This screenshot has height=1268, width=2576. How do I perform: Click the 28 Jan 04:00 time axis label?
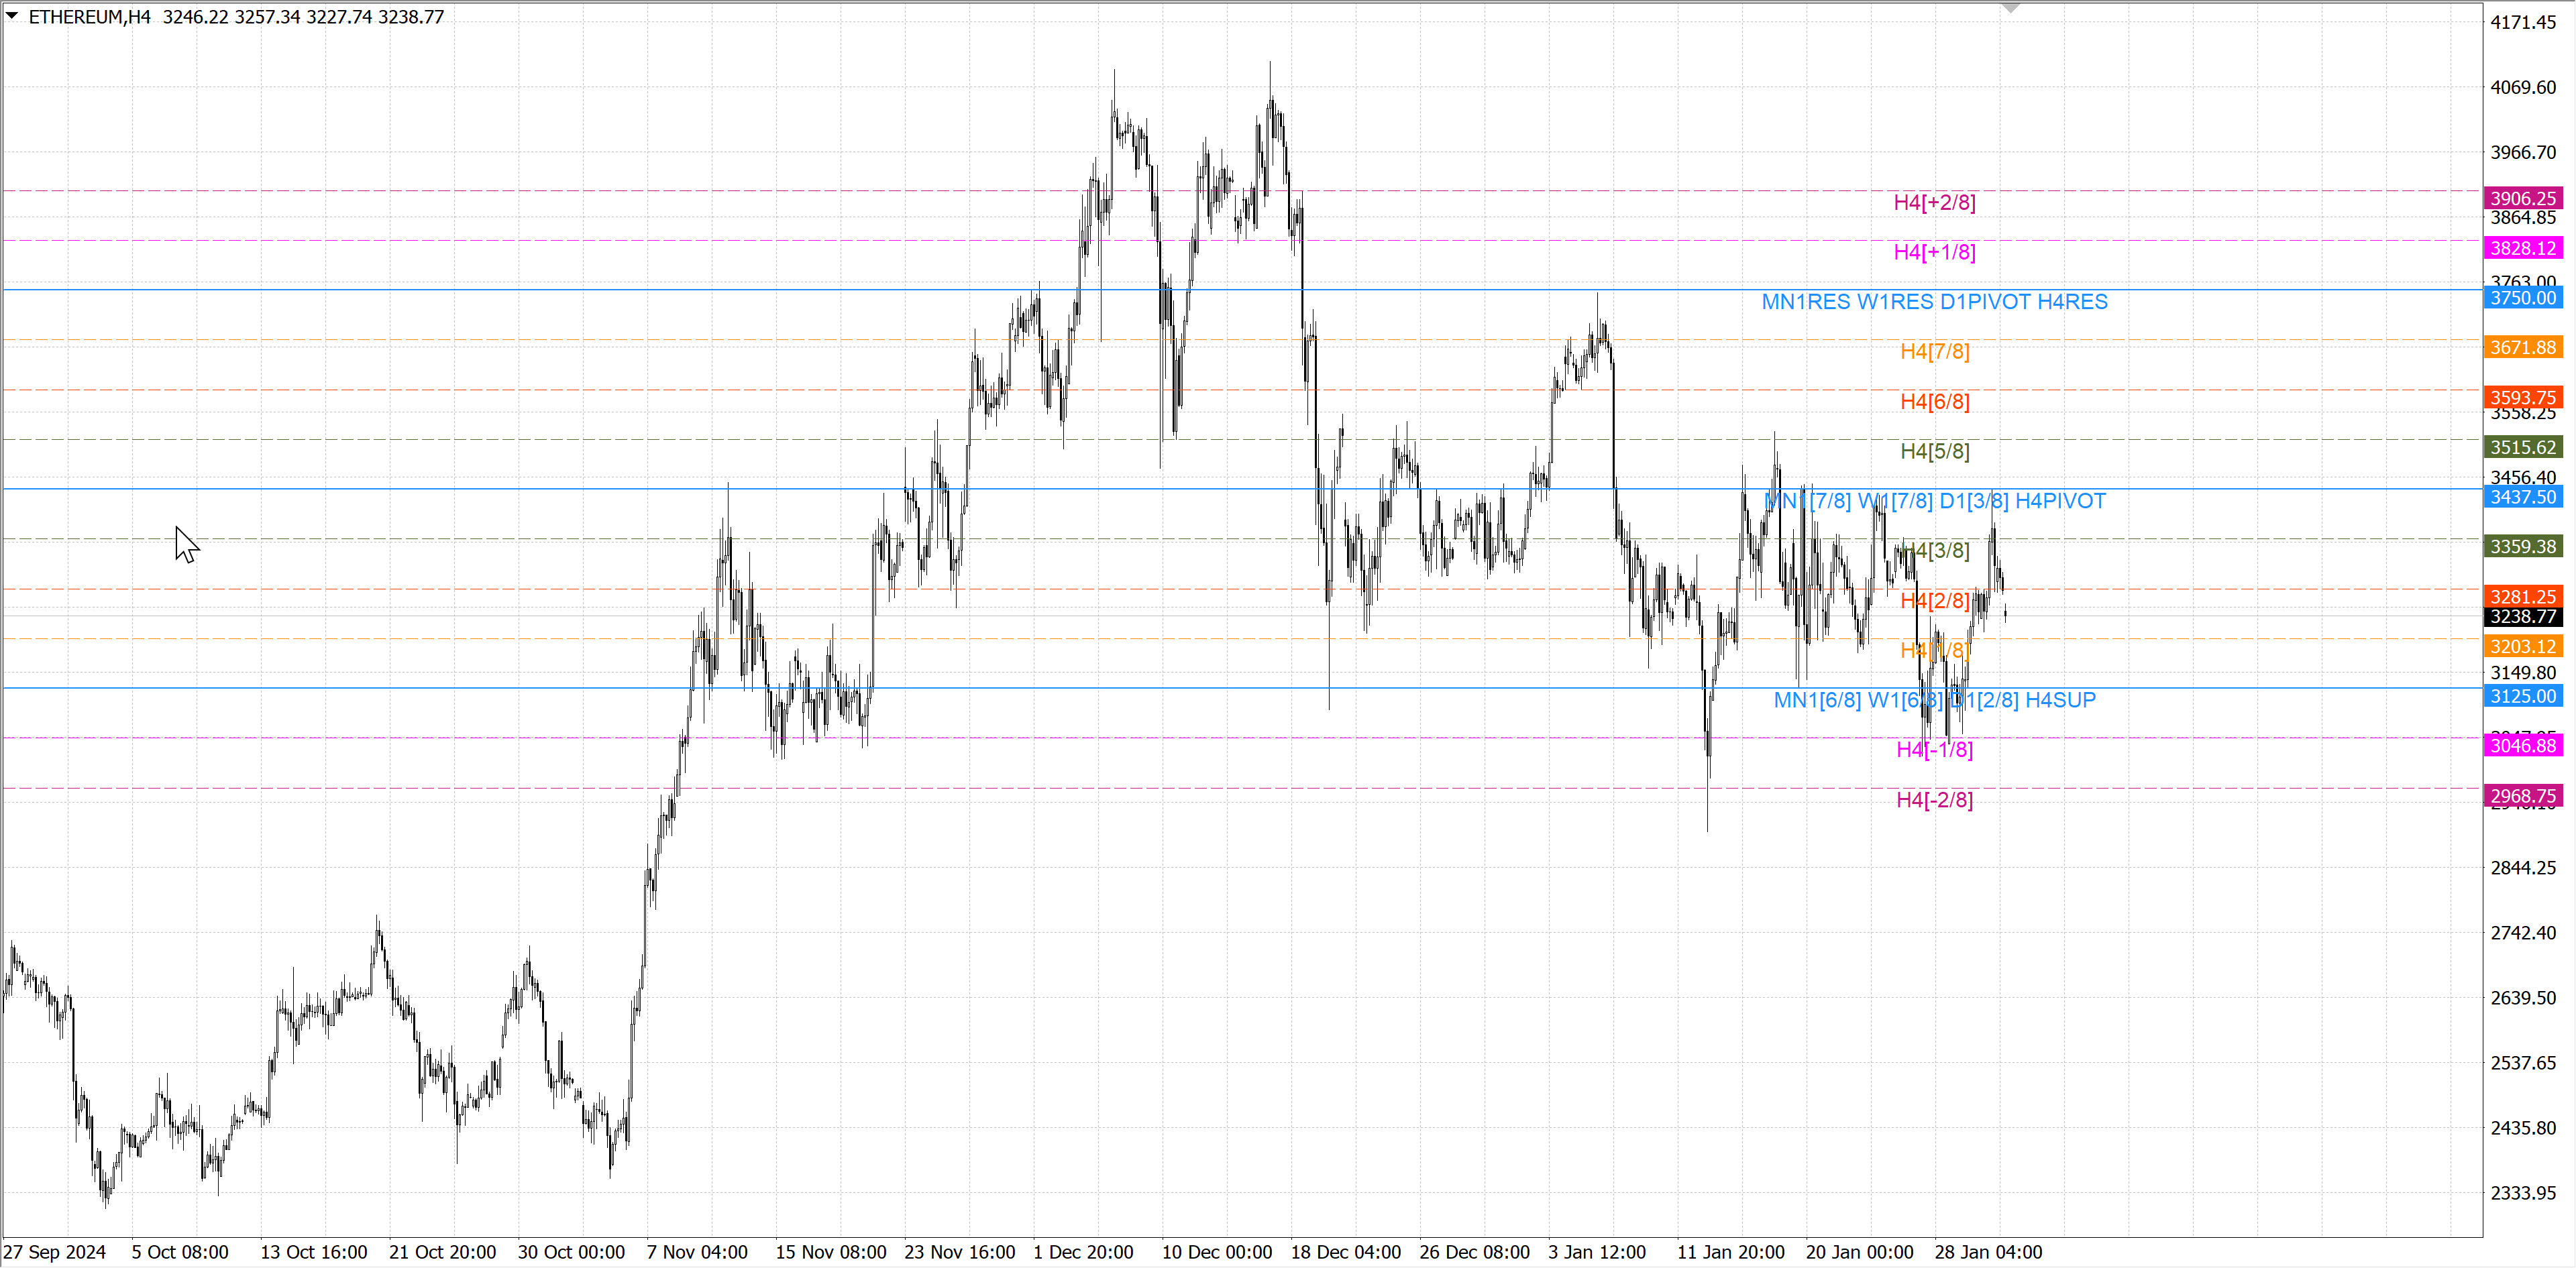click(1988, 1252)
